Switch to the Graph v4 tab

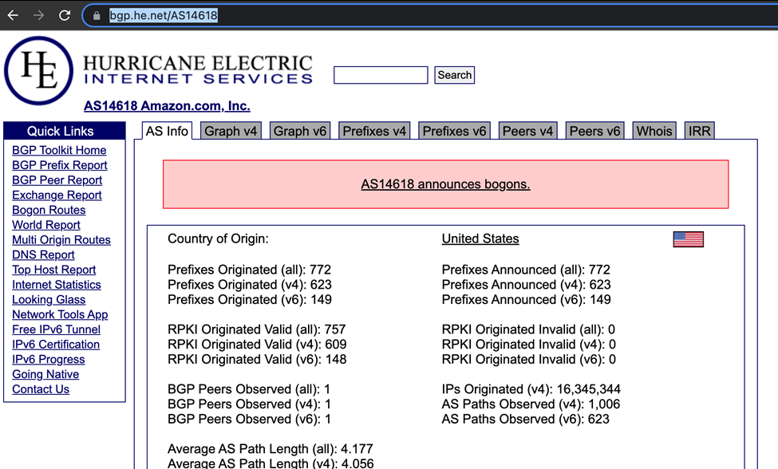(x=231, y=131)
